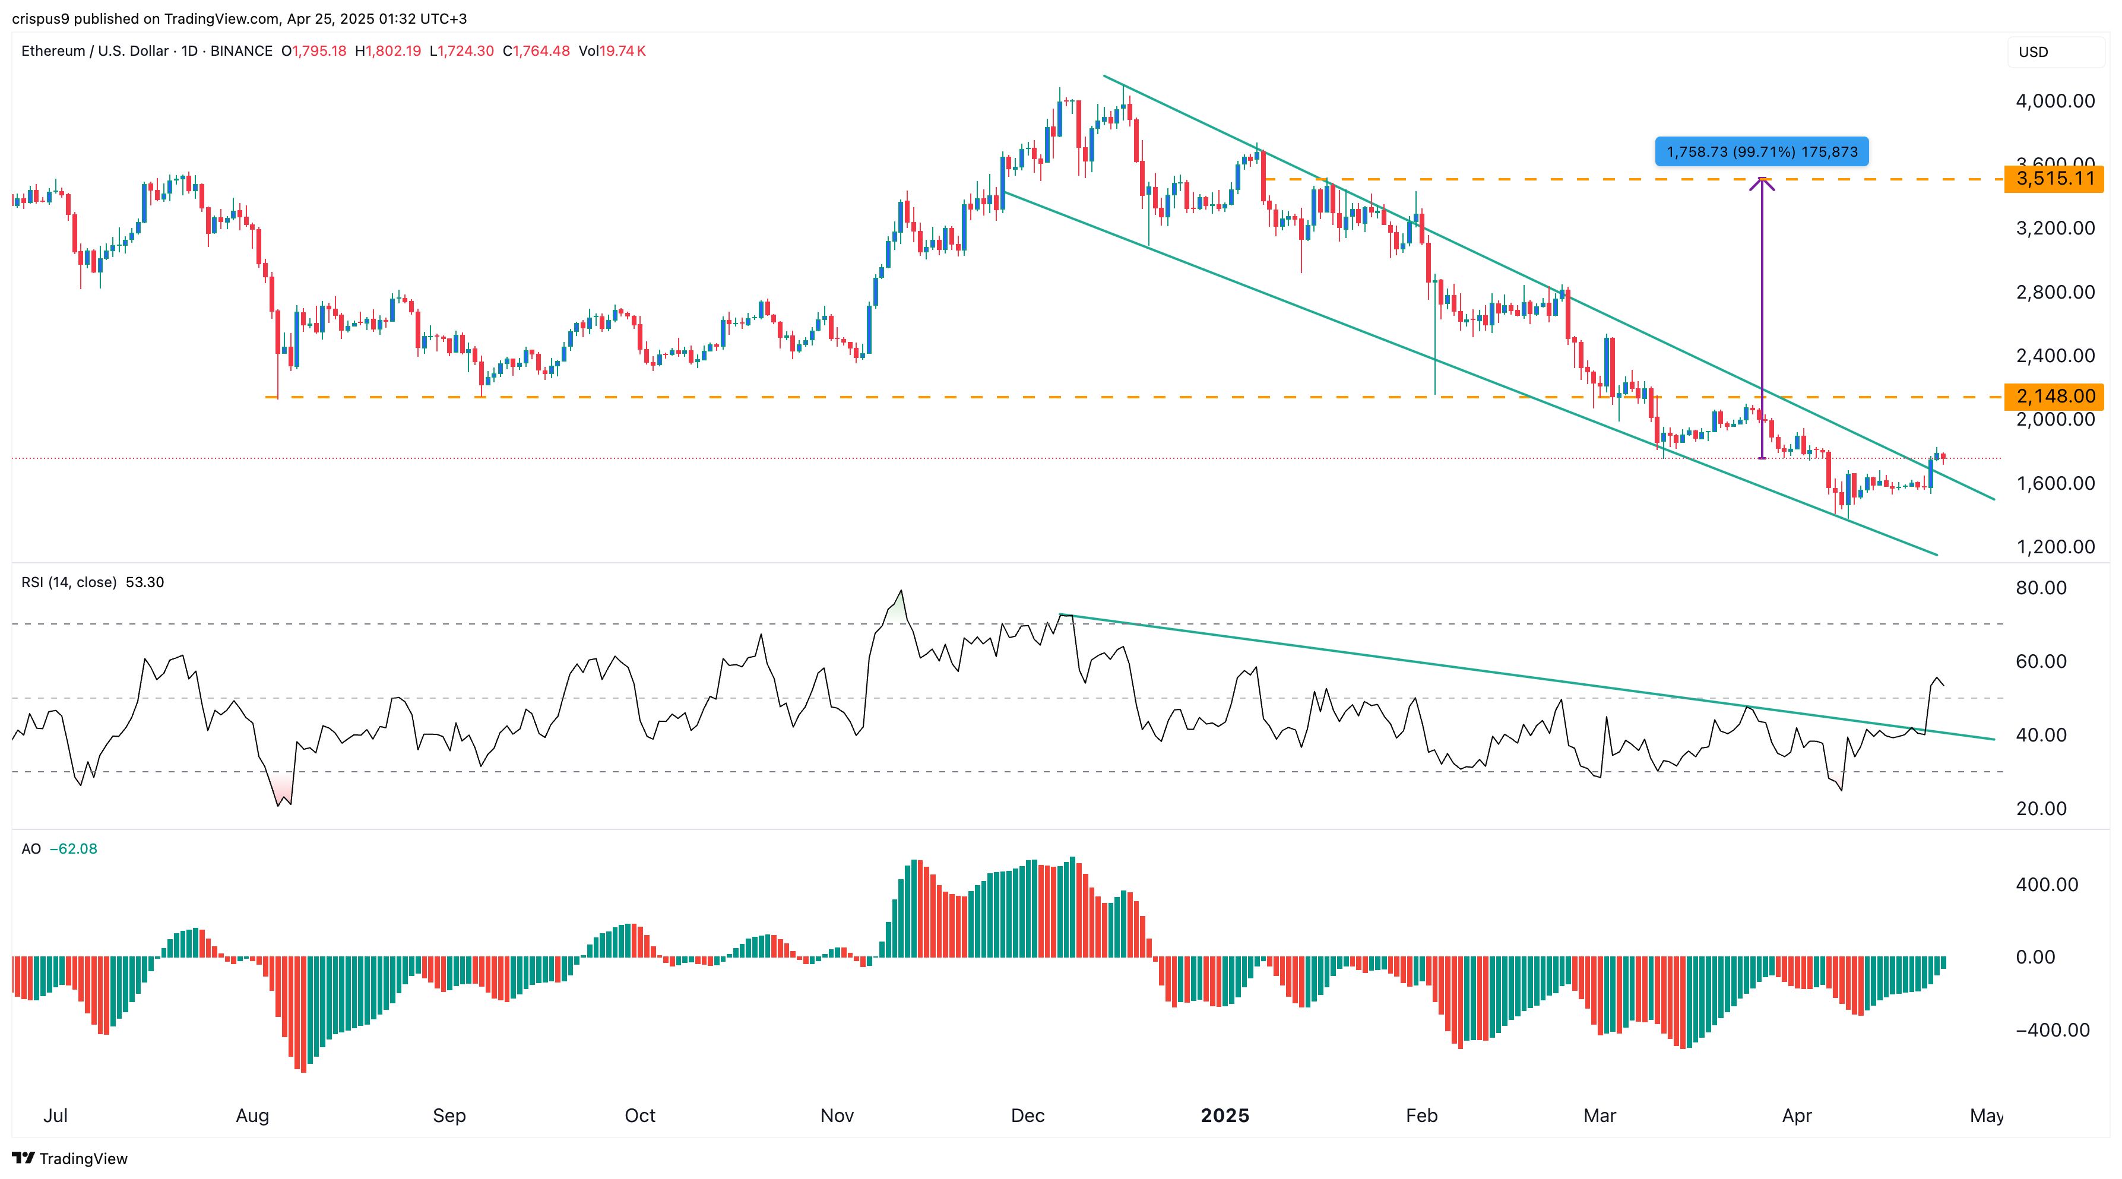The image size is (2122, 1179).
Task: Click the Aug label on the time axis
Action: (x=252, y=1115)
